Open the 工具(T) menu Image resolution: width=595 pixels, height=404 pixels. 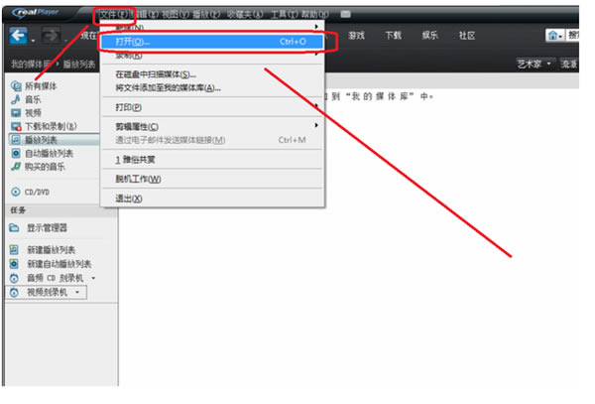(285, 15)
